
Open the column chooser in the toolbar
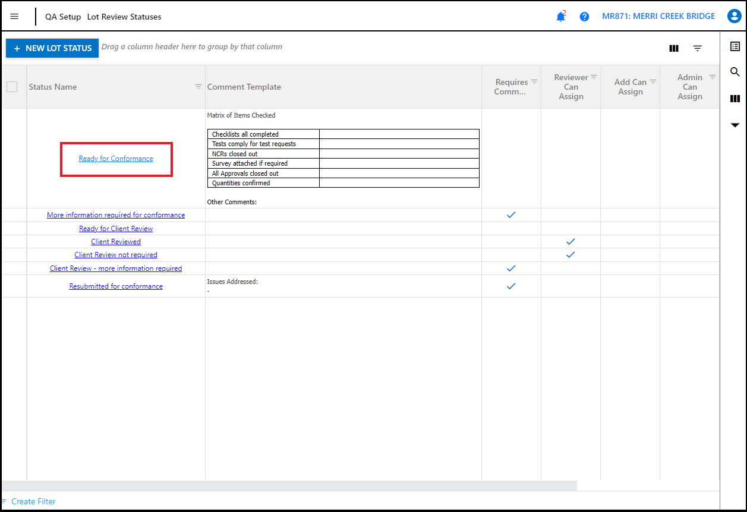[673, 48]
